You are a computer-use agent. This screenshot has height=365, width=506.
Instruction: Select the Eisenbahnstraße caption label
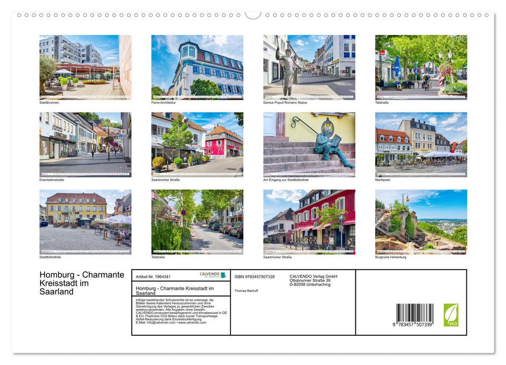click(53, 179)
